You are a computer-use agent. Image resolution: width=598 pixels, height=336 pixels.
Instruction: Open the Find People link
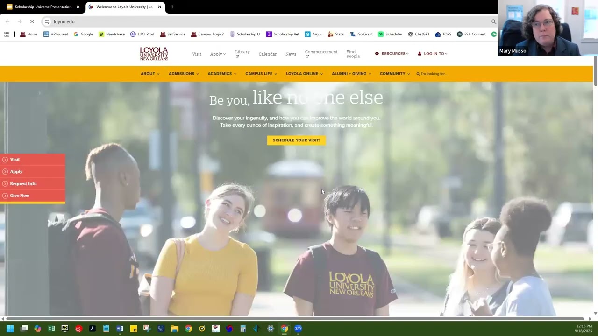pyautogui.click(x=353, y=54)
